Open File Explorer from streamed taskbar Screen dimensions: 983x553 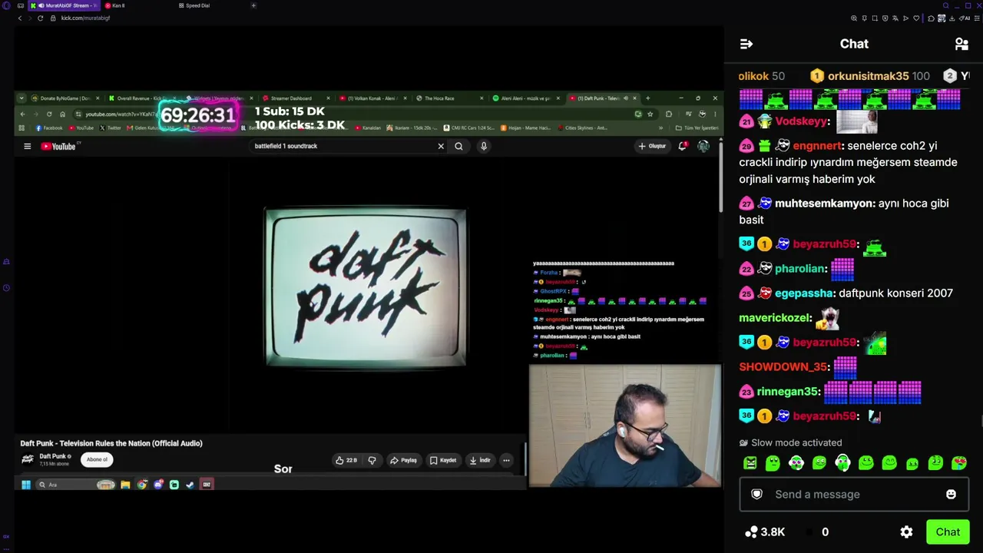click(x=125, y=485)
